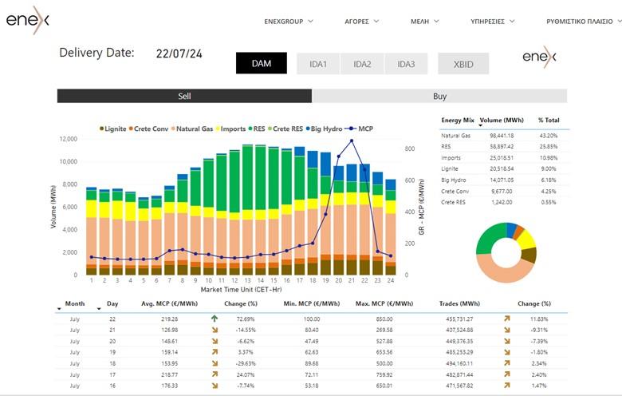Open the DAM market tab
Screen dimensions: 622x396
click(262, 63)
